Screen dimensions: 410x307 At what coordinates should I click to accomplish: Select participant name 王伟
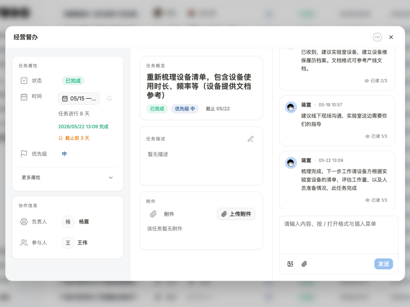[82, 243]
